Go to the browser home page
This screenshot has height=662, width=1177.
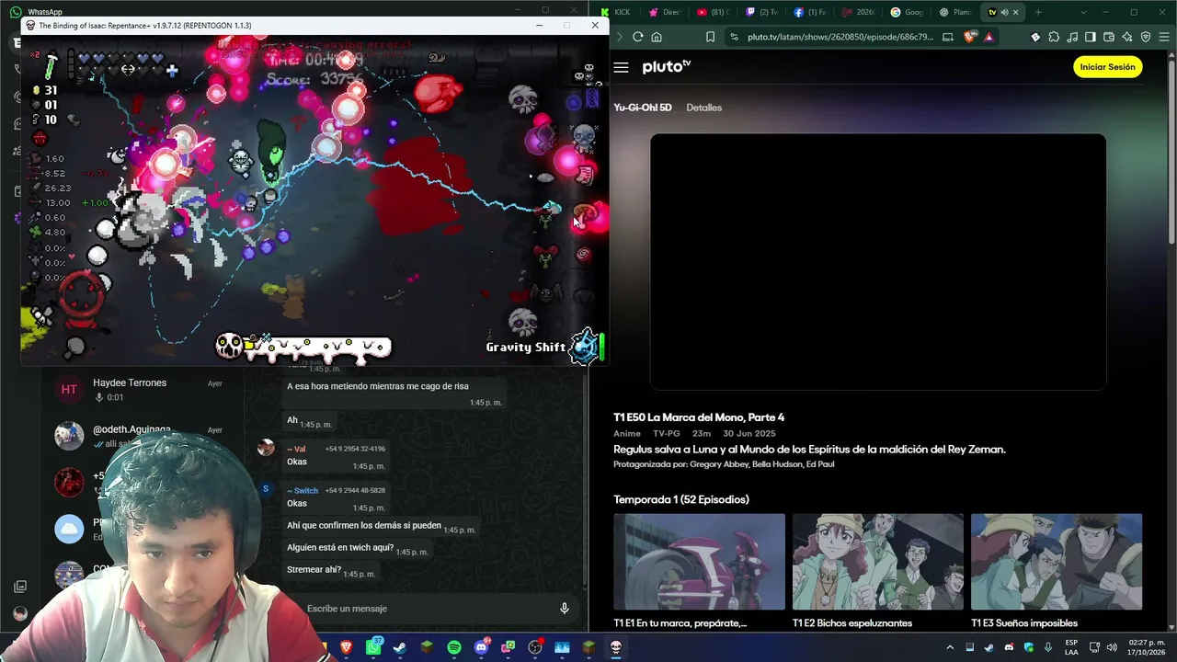657,37
